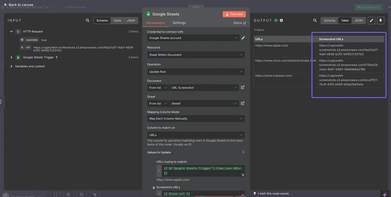Search the input panel data
This screenshot has height=197, width=391.
pyautogui.click(x=88, y=20)
